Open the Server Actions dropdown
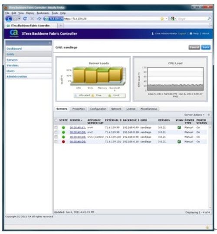 pyautogui.click(x=194, y=115)
